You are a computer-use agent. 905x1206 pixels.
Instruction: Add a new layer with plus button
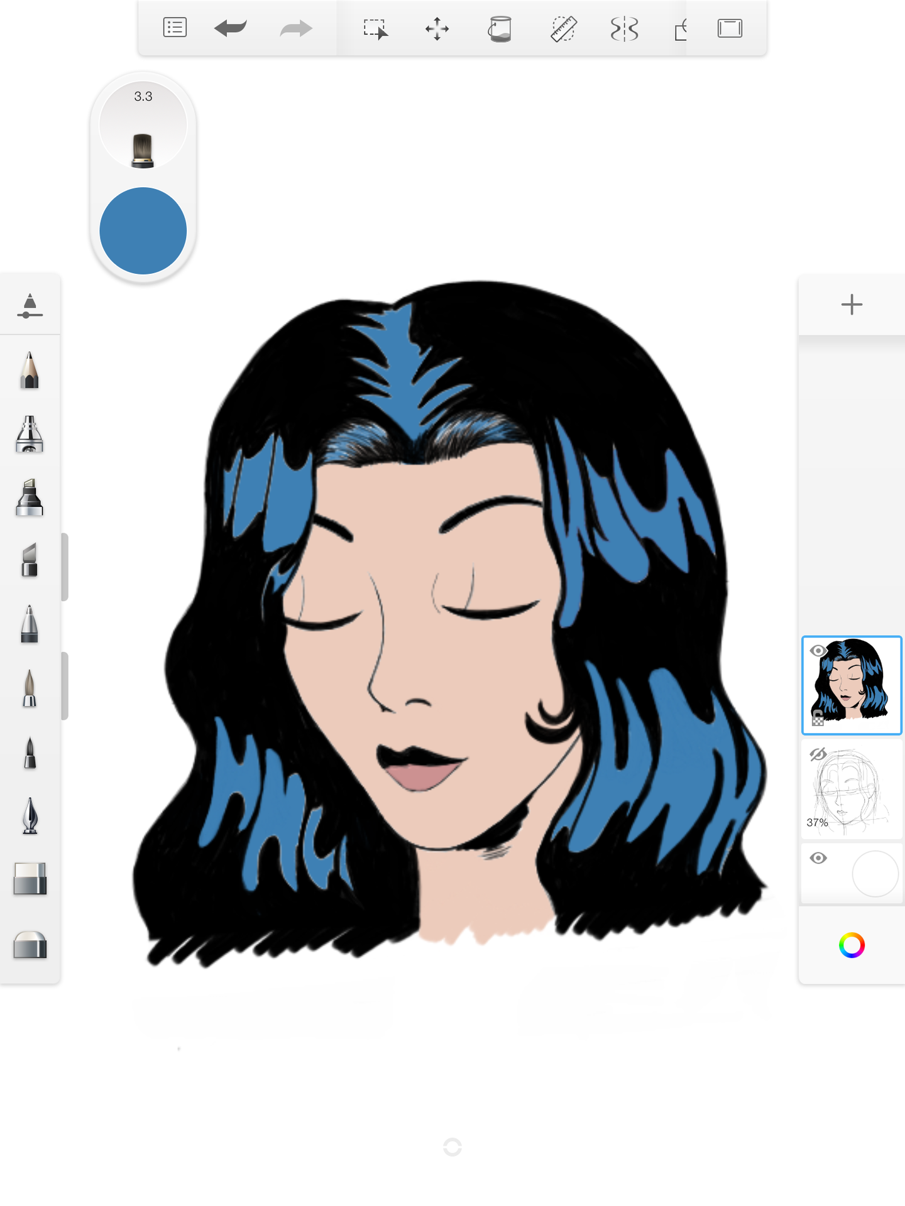coord(852,305)
